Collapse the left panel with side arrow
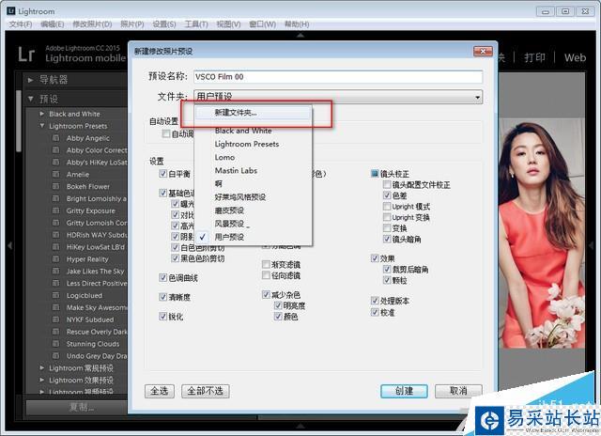The width and height of the screenshot is (601, 436). pyautogui.click(x=10, y=245)
